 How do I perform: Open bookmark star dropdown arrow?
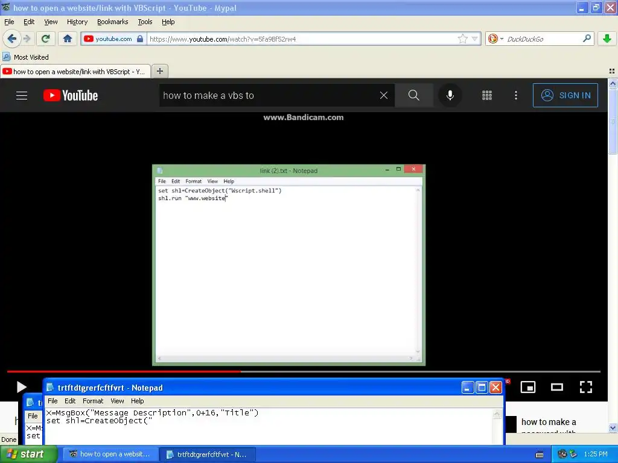pyautogui.click(x=474, y=39)
